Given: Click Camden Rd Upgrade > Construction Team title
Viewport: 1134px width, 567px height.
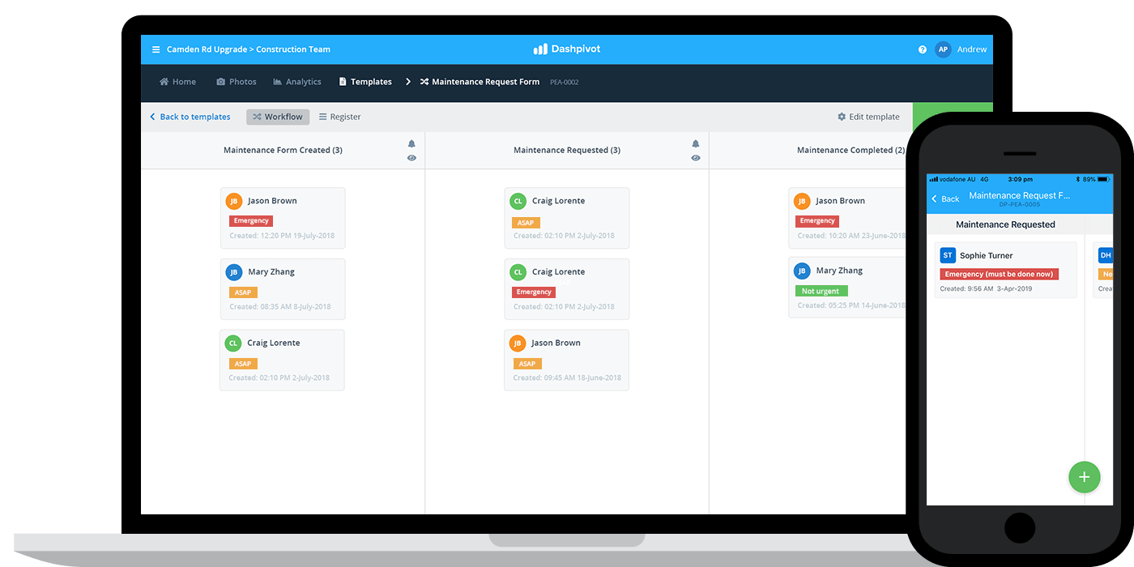Looking at the screenshot, I should [249, 49].
